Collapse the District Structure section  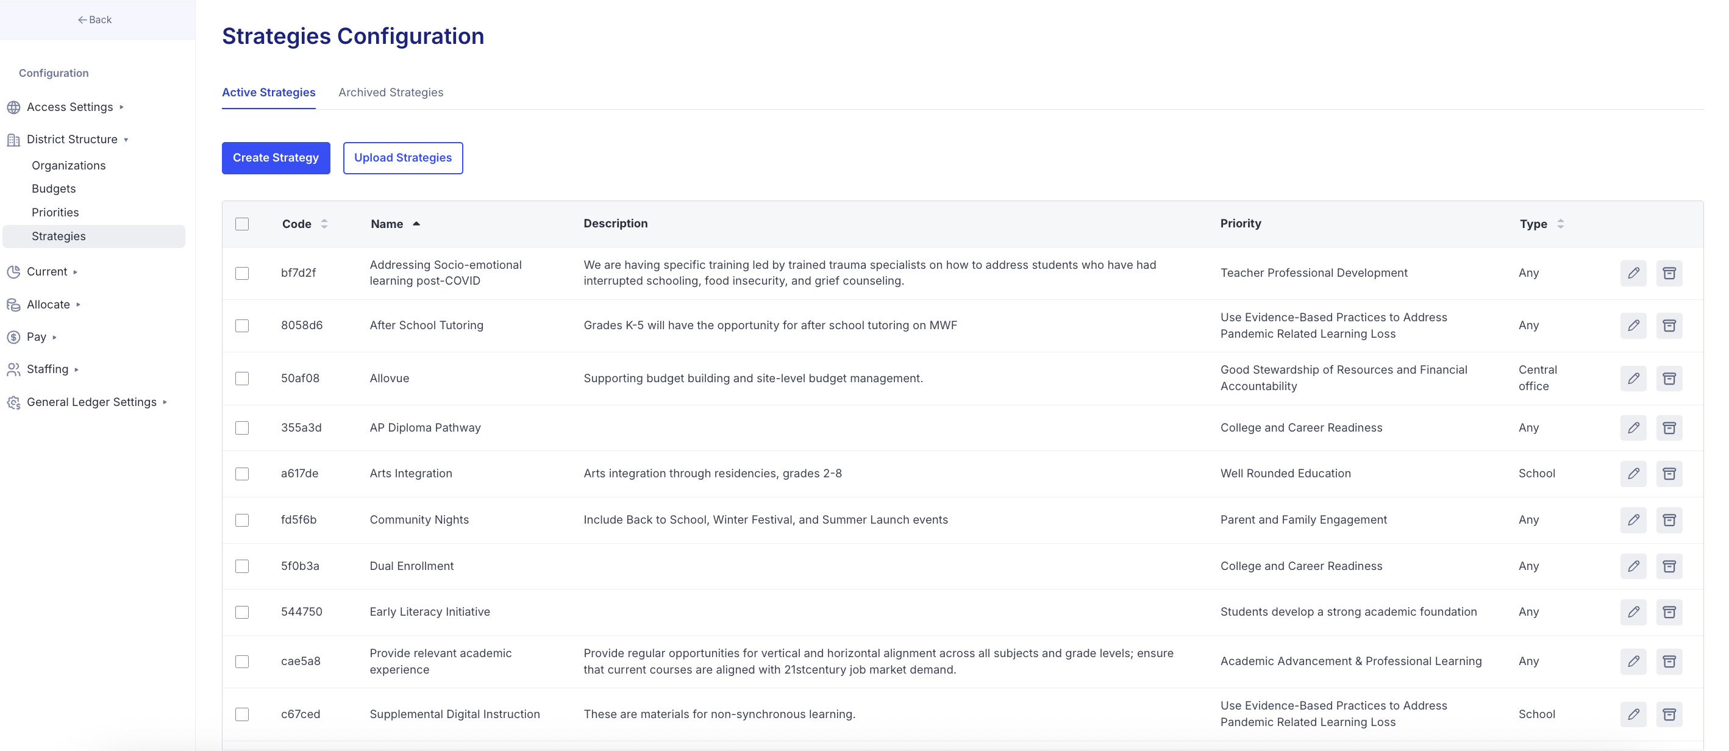click(72, 140)
